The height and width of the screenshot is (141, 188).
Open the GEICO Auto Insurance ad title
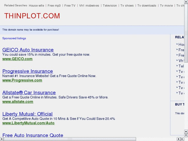(28, 50)
